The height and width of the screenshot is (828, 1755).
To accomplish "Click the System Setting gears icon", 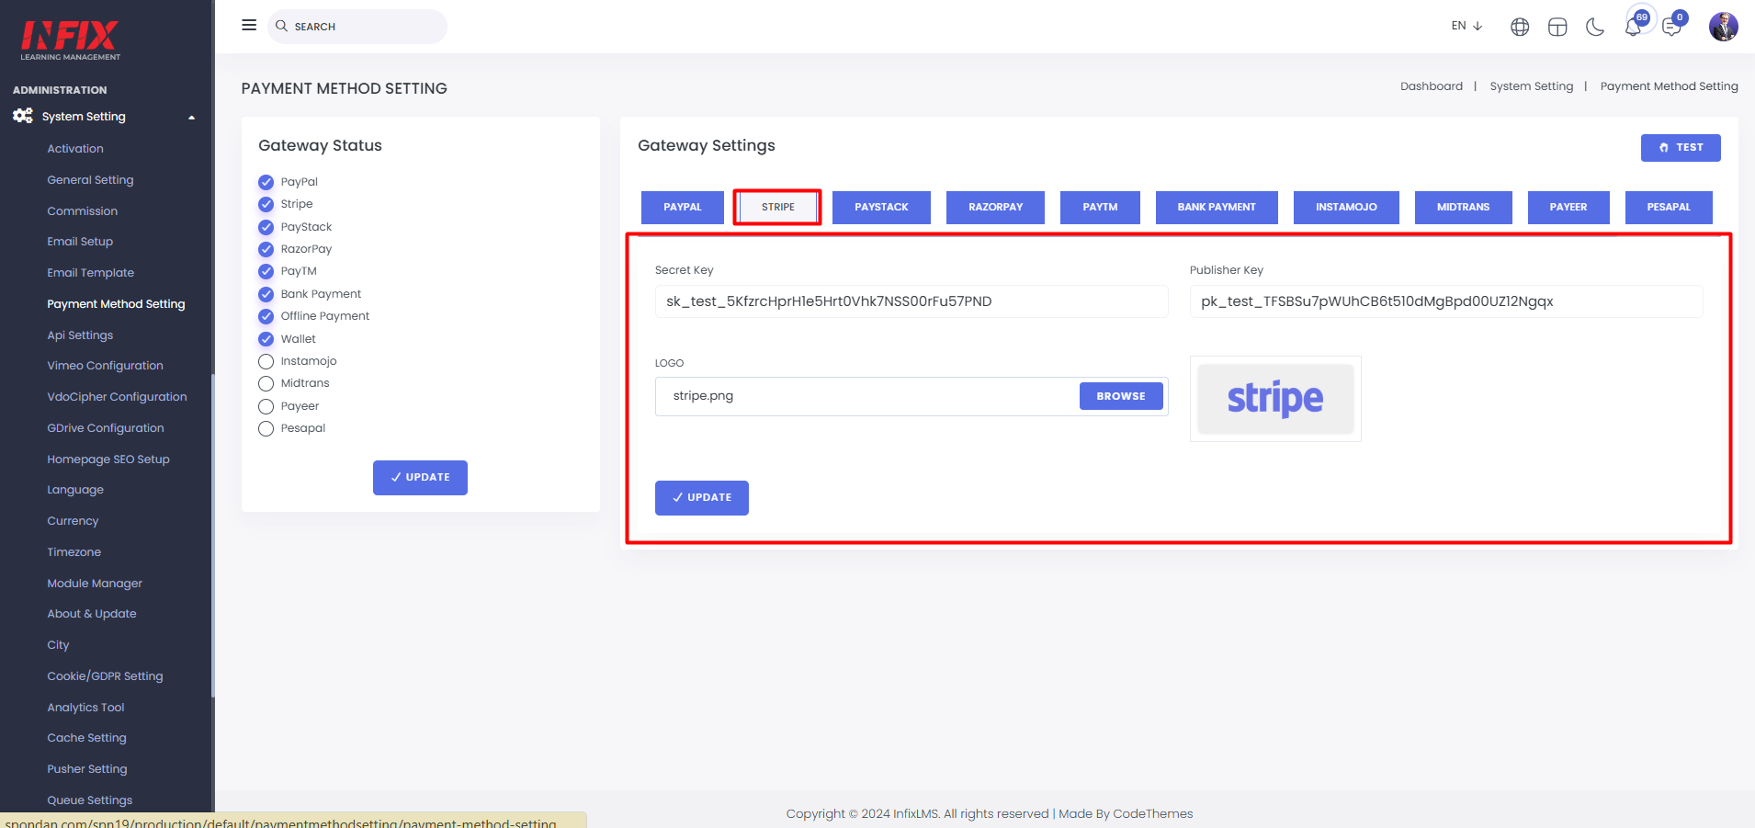I will click(x=23, y=116).
